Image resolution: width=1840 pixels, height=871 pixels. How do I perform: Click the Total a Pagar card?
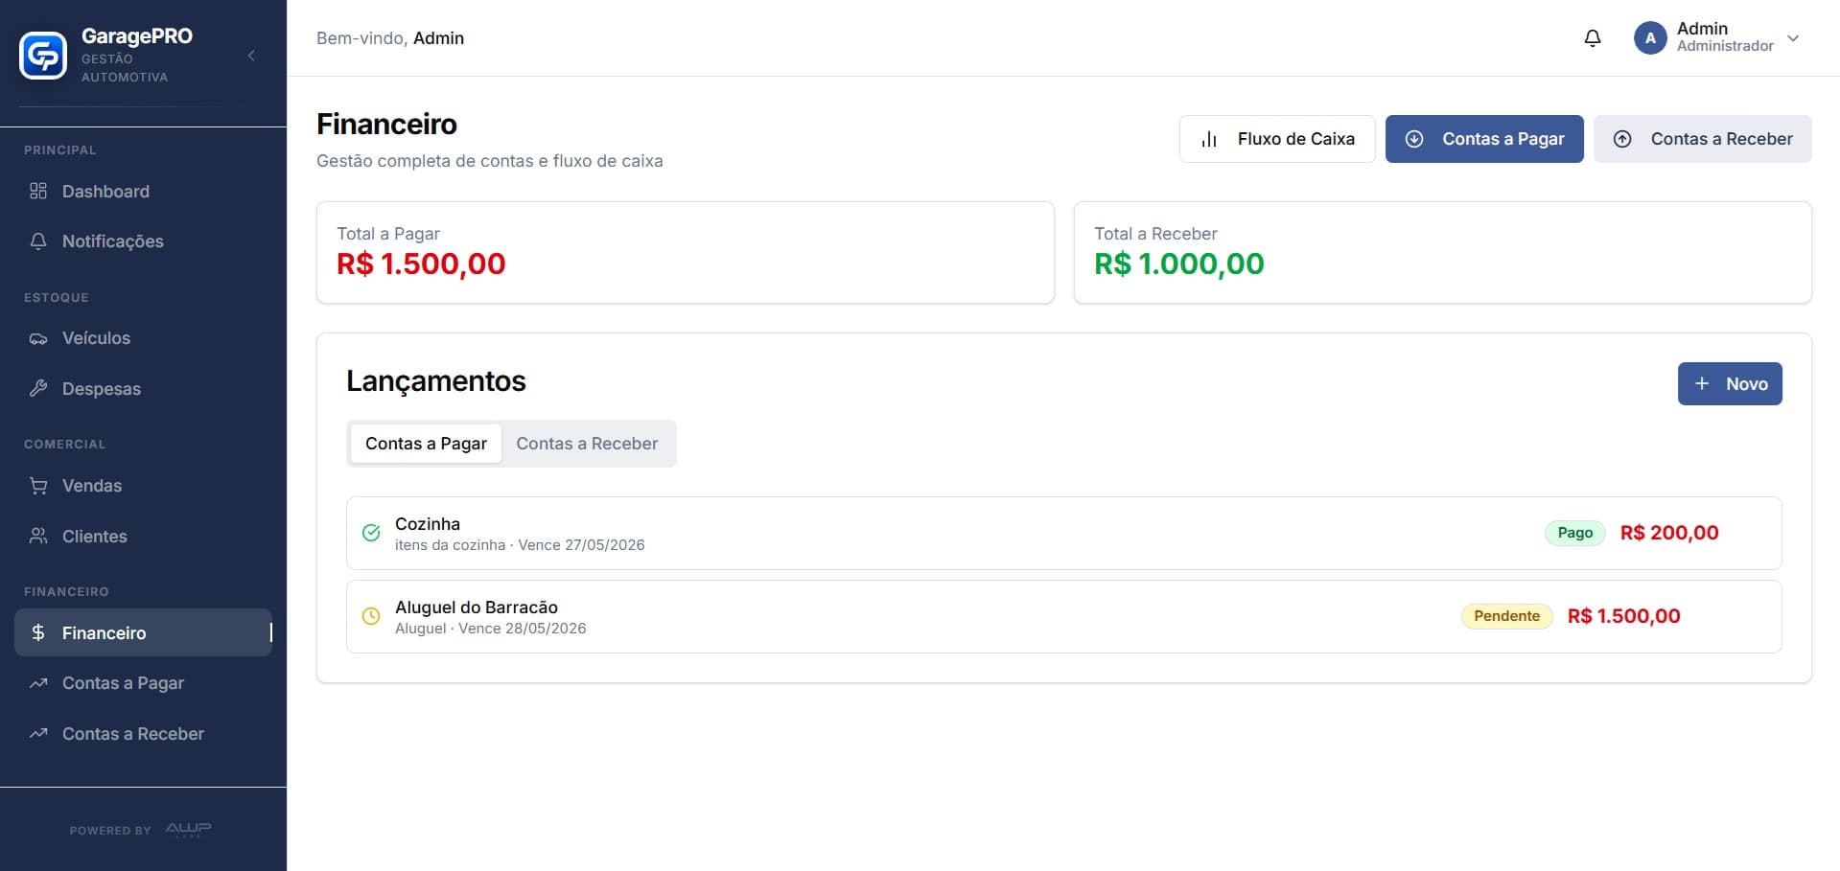coord(686,253)
